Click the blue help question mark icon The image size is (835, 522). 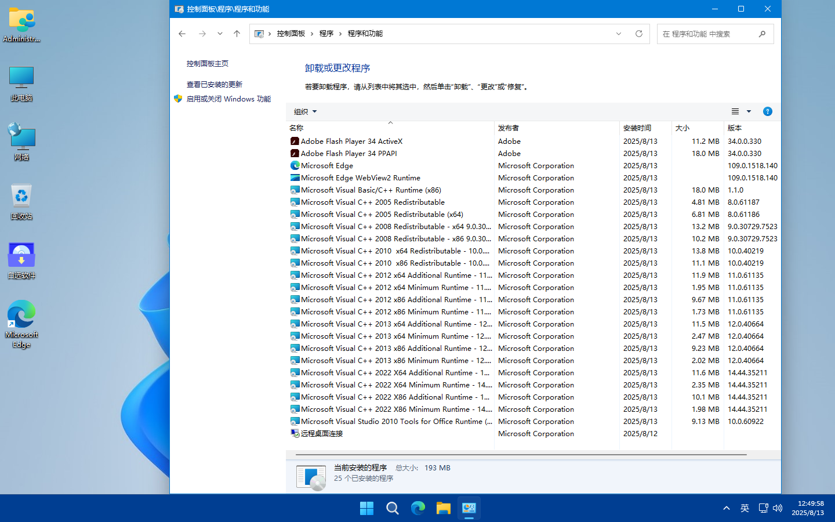click(767, 111)
